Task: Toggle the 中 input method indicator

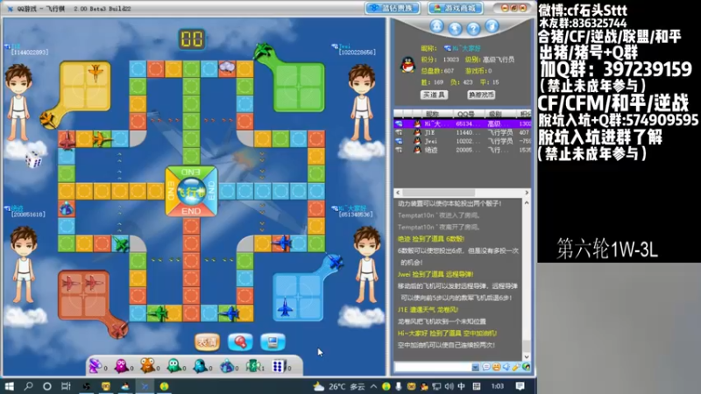Action: coord(461,386)
